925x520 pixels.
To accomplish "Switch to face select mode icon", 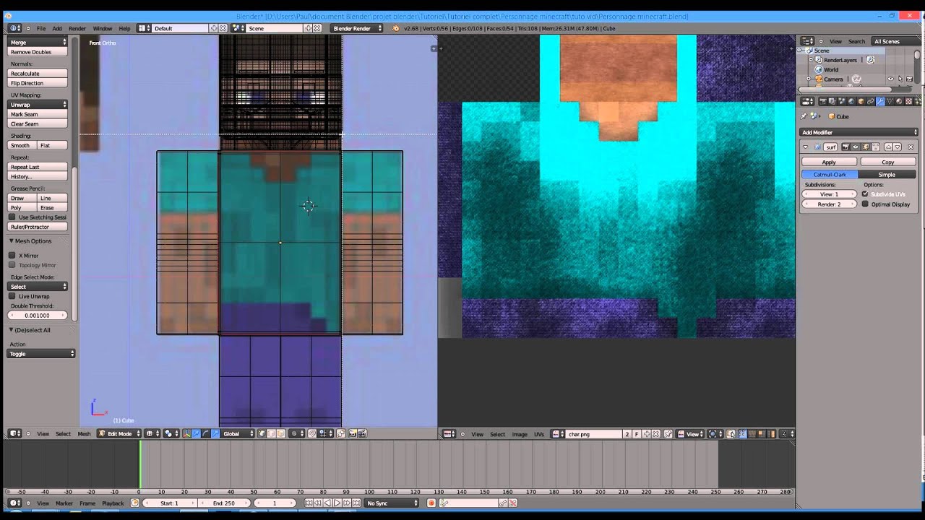I will 280,433.
